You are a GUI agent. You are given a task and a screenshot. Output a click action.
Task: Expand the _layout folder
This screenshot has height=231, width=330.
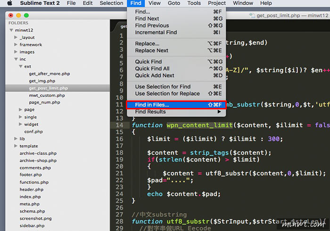16,37
